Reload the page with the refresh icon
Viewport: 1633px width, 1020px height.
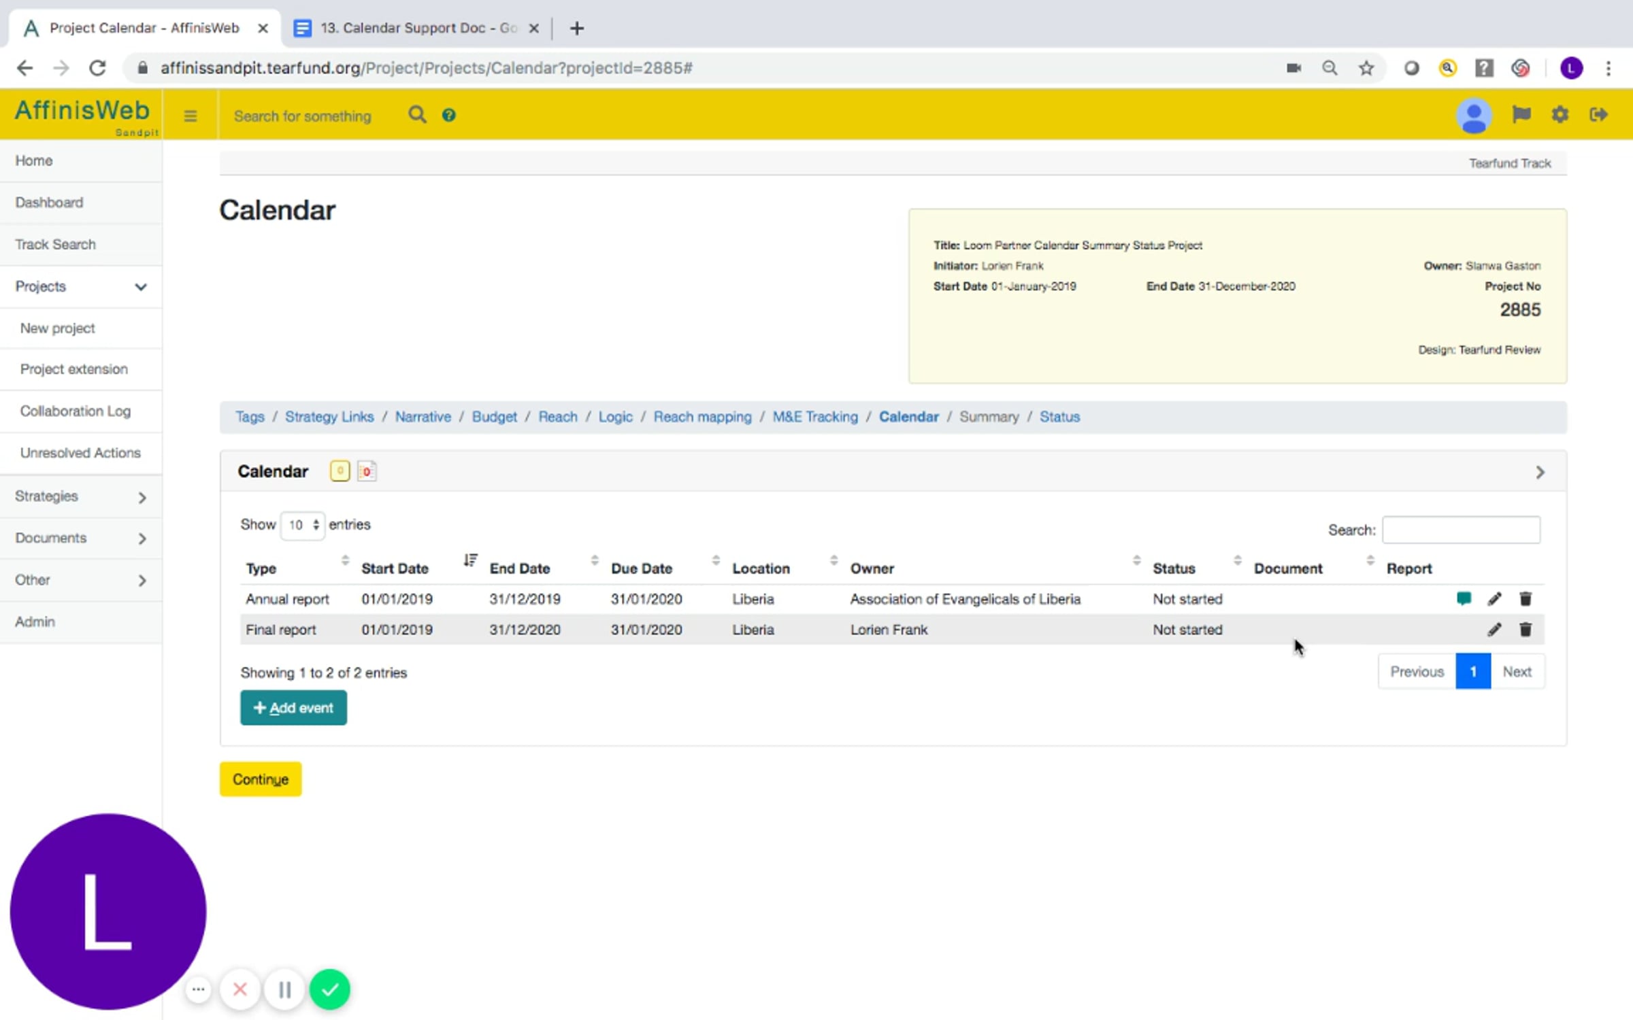click(x=98, y=68)
